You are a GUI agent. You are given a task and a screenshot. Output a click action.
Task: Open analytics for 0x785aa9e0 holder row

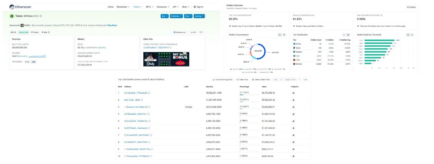(x=293, y=114)
